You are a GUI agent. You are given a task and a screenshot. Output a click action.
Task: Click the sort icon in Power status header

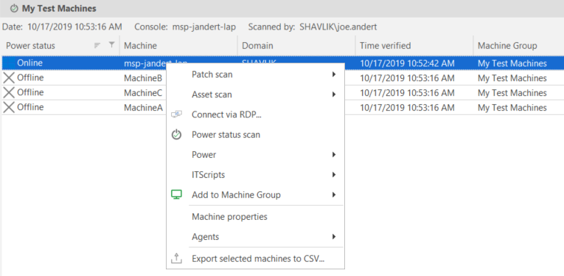97,45
